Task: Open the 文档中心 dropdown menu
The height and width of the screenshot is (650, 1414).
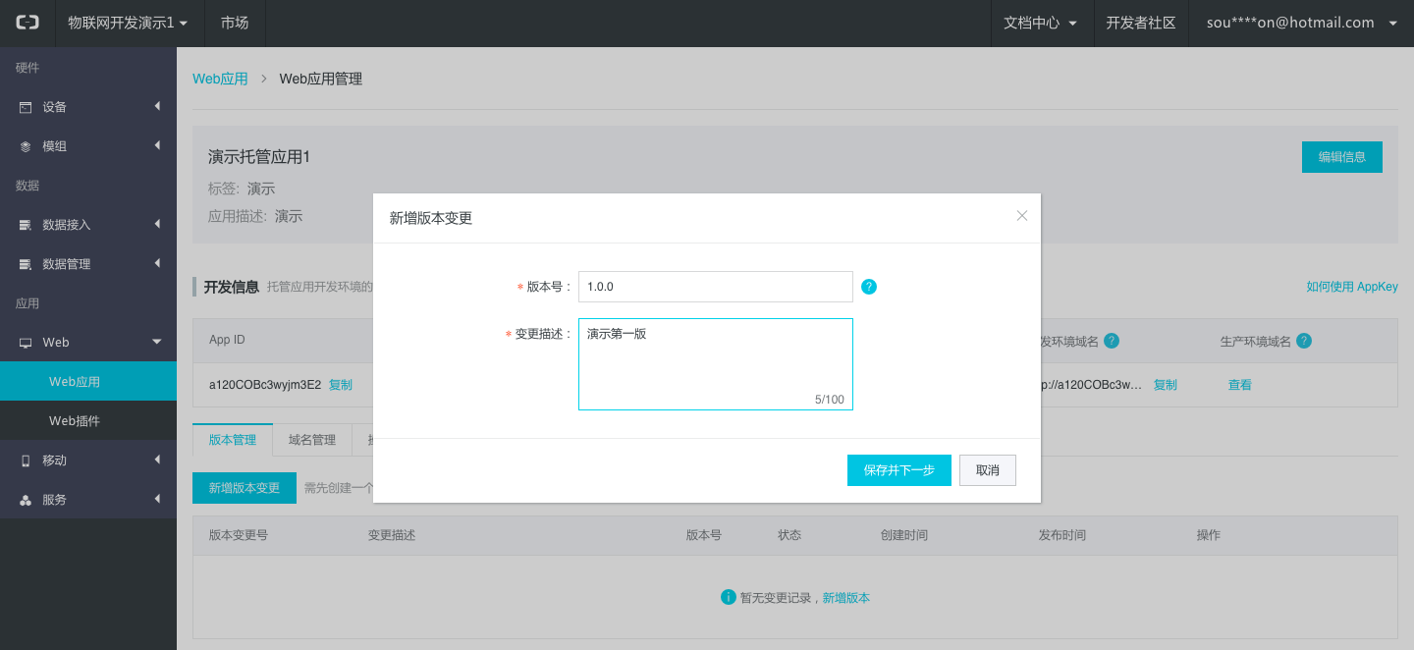Action: tap(1041, 23)
